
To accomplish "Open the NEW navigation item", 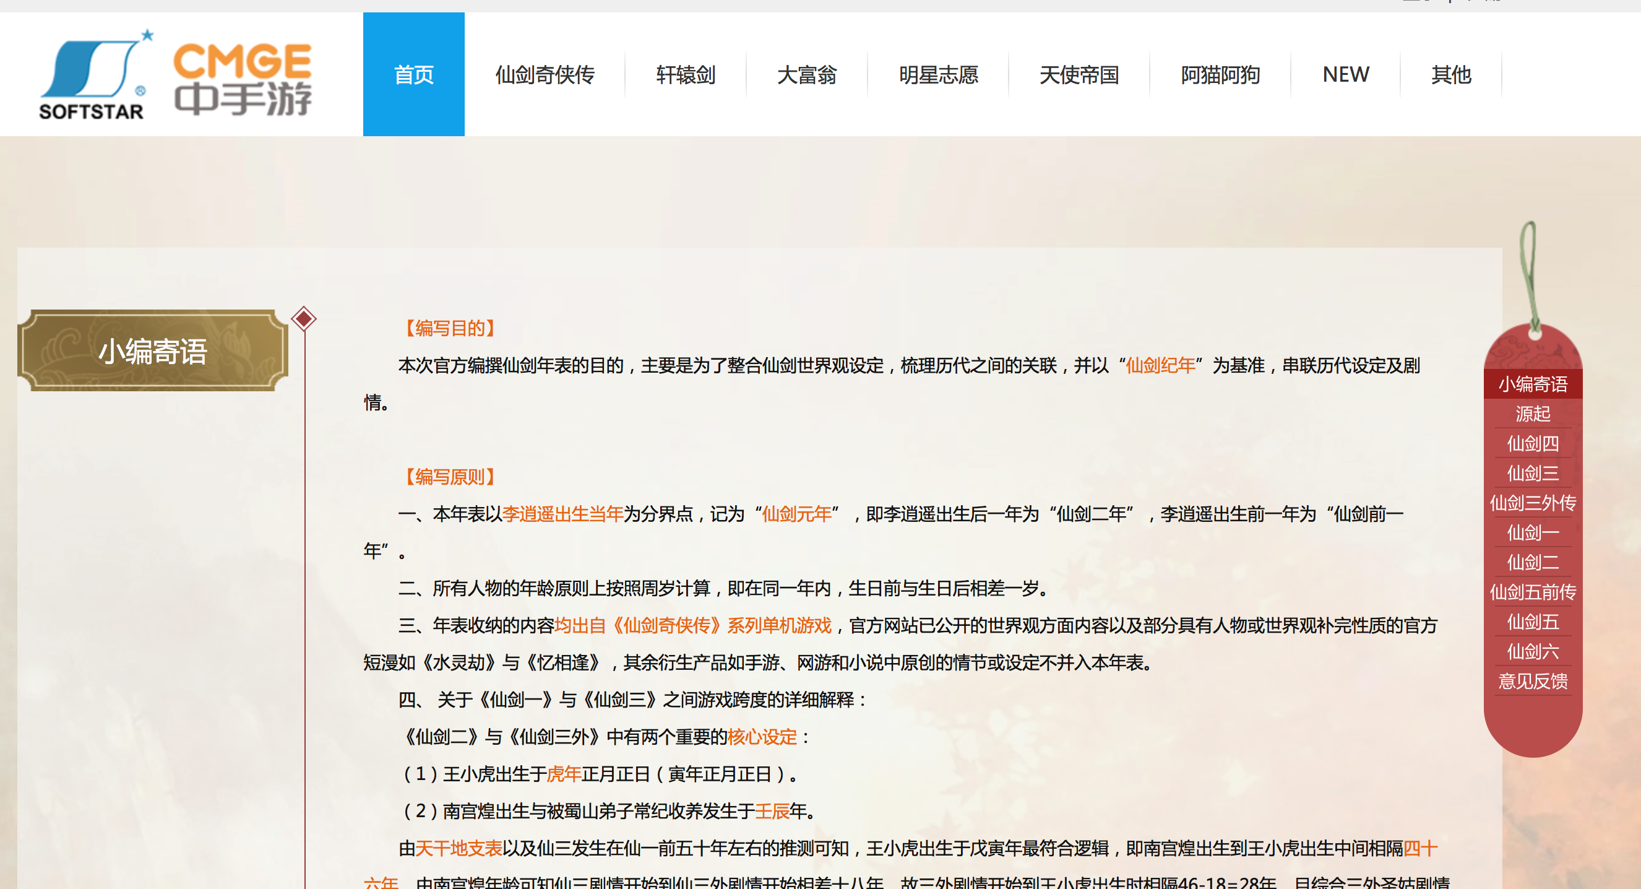I will [x=1345, y=74].
